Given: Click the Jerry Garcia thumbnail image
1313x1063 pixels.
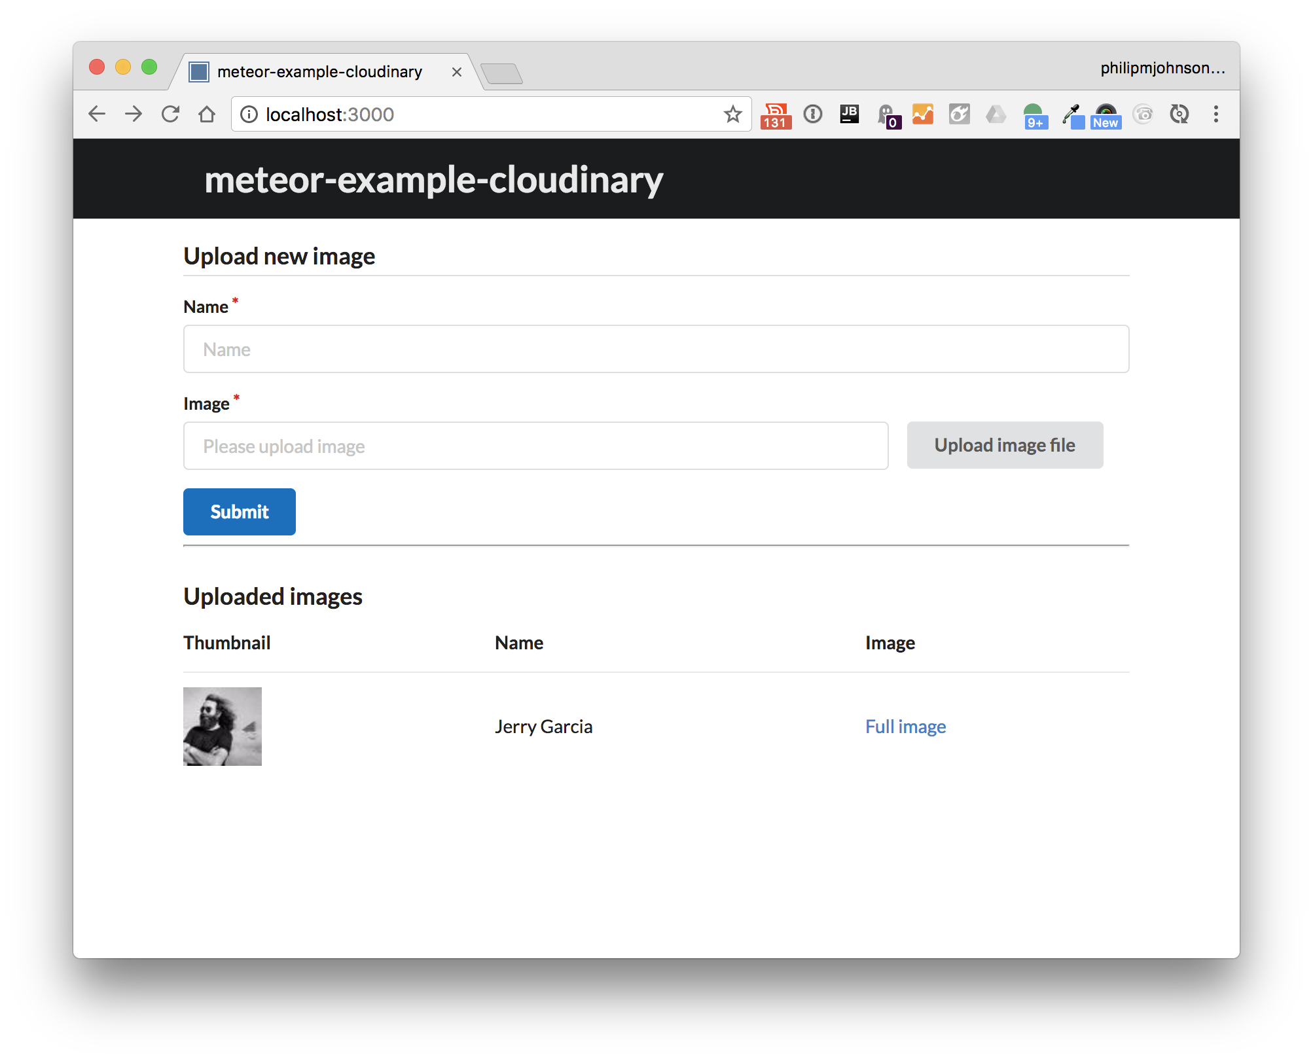Looking at the screenshot, I should point(223,727).
